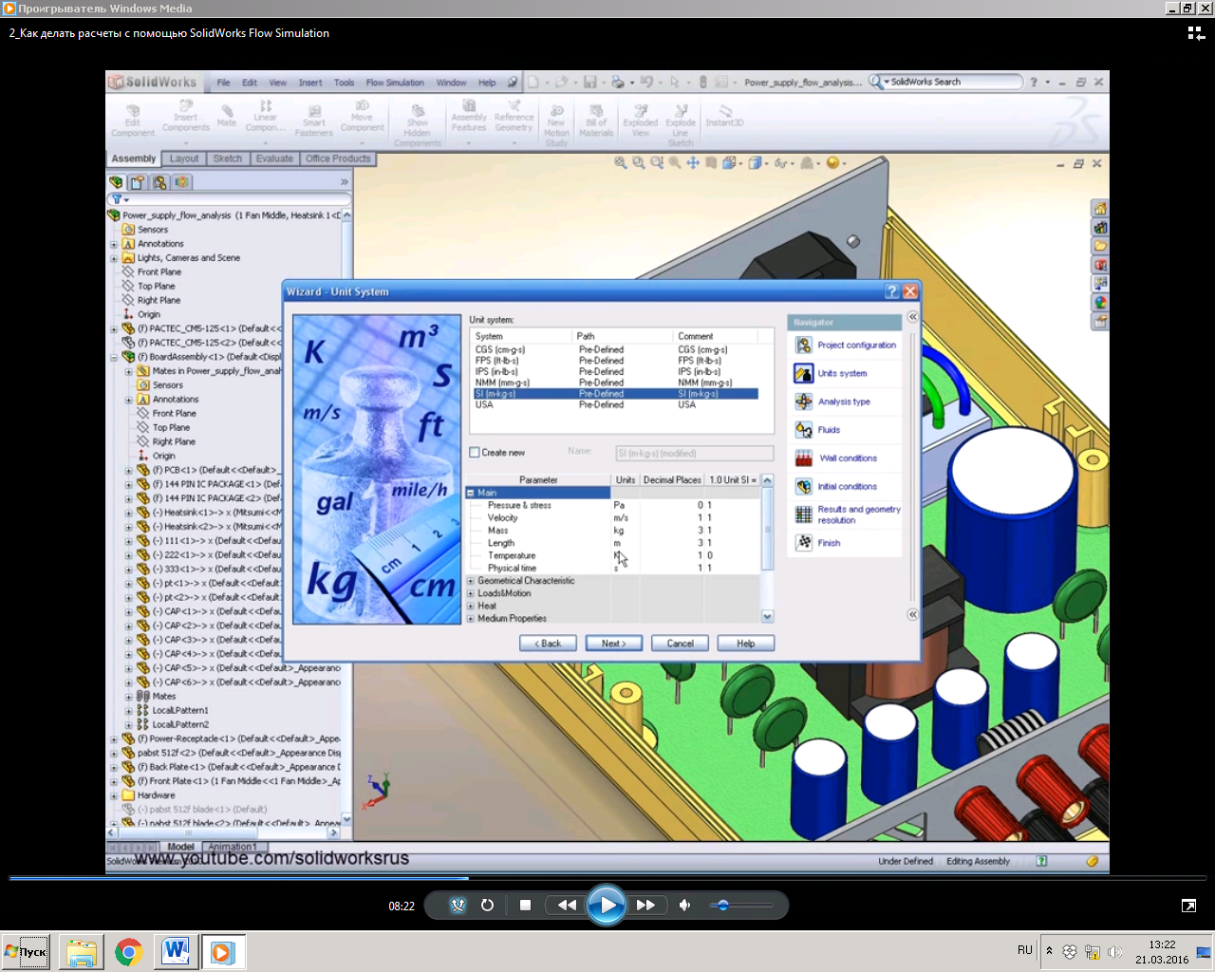Open Reference Geometry tool
This screenshot has width=1215, height=972.
click(514, 117)
